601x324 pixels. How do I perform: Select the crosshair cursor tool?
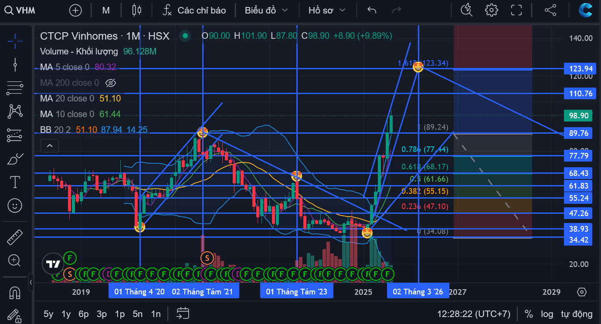(15, 40)
